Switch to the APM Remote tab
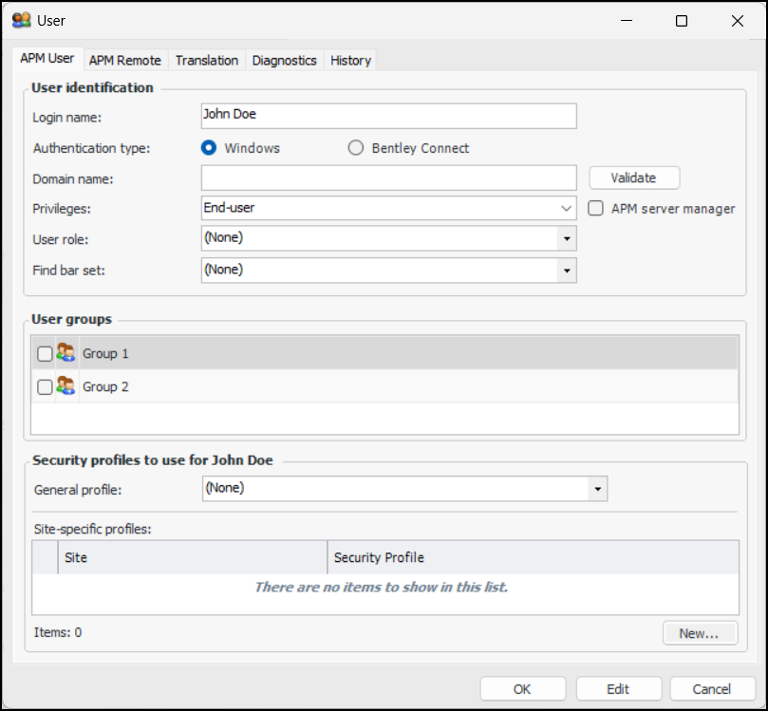The width and height of the screenshot is (768, 711). coord(125,60)
